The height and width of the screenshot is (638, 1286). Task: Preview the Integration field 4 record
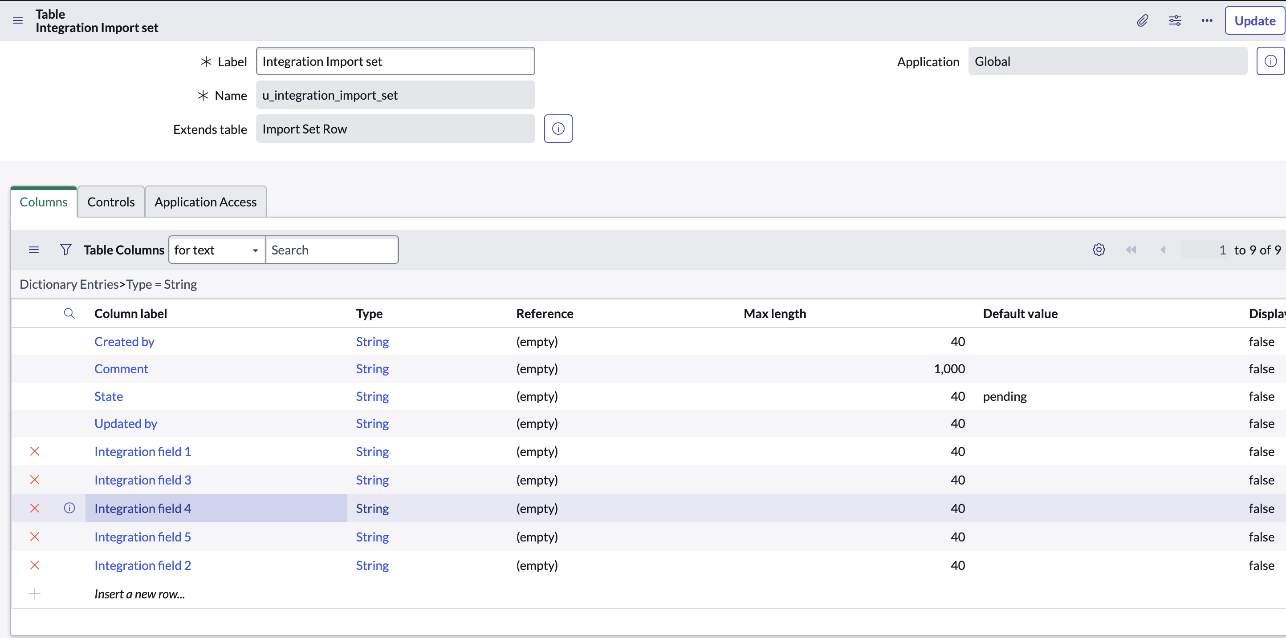(69, 508)
